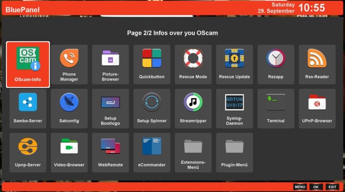Start Rescue Mode
345x192 pixels.
pos(193,64)
